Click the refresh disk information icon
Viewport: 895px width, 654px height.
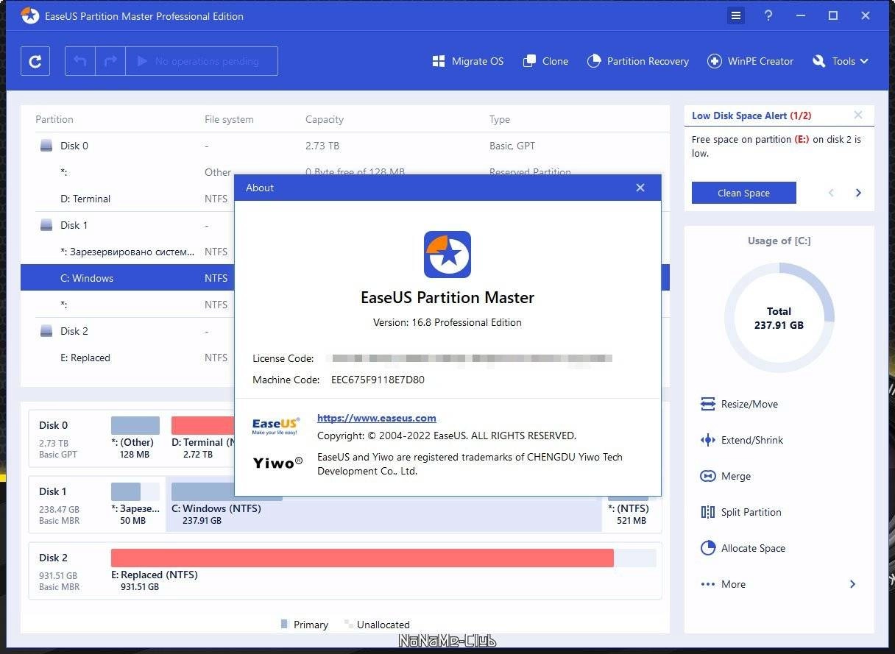pyautogui.click(x=35, y=61)
